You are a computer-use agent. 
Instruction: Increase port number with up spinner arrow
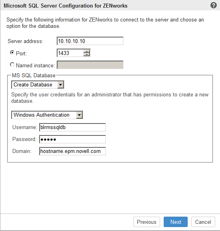[x=87, y=51]
